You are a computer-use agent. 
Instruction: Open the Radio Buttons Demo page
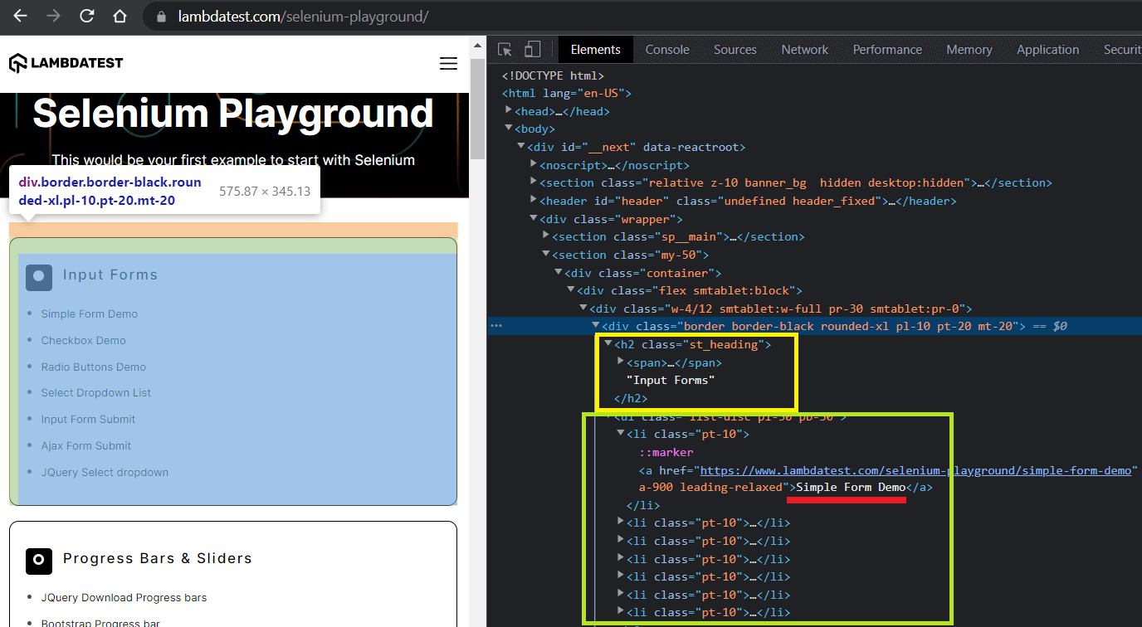click(x=93, y=367)
